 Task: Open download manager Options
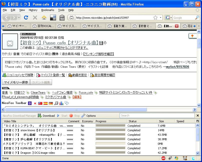89,116
